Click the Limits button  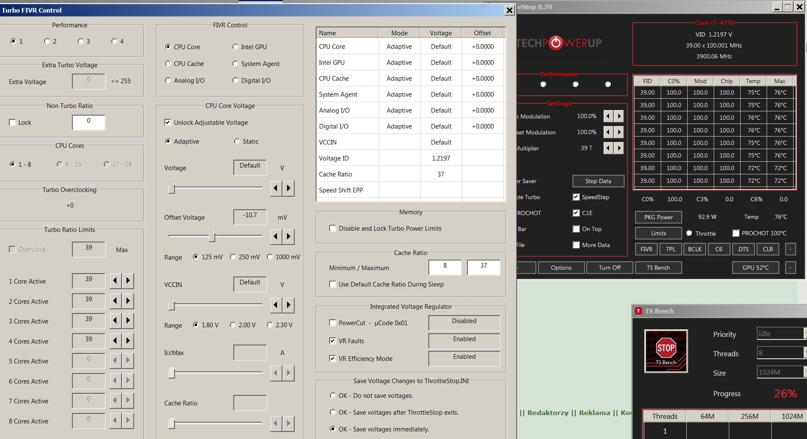pyautogui.click(x=658, y=233)
